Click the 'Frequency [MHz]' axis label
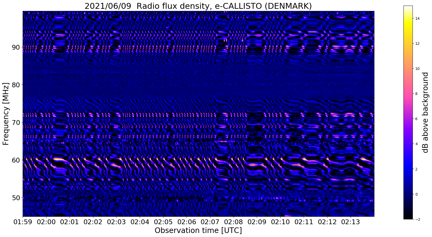The width and height of the screenshot is (432, 237). tap(6, 114)
